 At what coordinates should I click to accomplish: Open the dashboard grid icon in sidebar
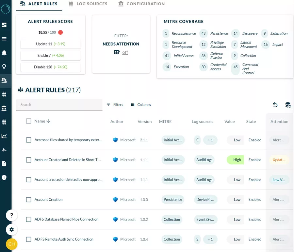(4, 25)
